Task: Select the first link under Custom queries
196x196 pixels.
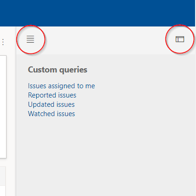Action: (x=61, y=86)
